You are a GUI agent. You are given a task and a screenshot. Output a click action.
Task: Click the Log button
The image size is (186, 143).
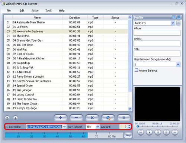point(128,135)
